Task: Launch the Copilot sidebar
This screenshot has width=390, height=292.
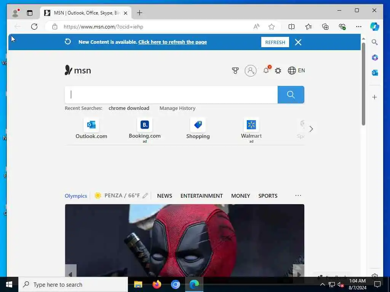Action: 375,27
